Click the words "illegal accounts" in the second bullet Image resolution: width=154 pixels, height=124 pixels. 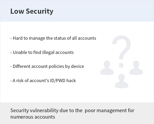[x=58, y=52]
